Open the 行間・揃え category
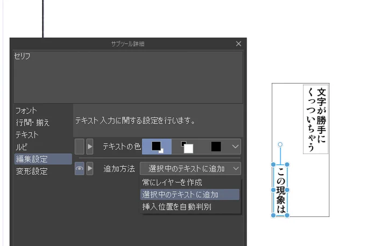The height and width of the screenshot is (246, 366). 32,122
